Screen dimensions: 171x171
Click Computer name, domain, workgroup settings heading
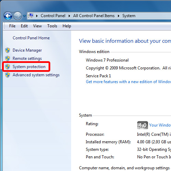[x=124, y=168]
